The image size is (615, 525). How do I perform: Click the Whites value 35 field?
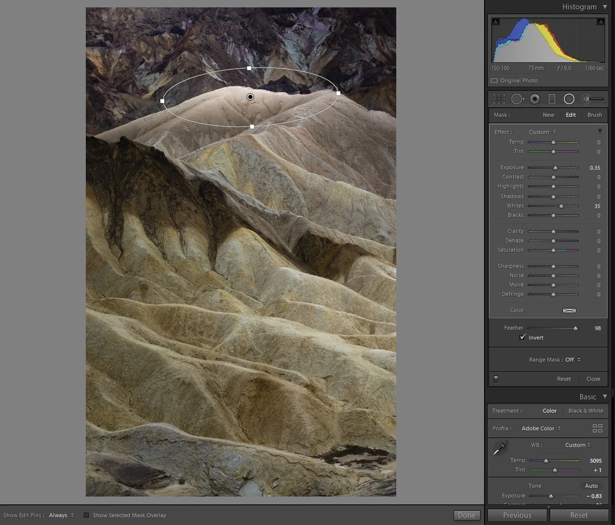pyautogui.click(x=597, y=206)
